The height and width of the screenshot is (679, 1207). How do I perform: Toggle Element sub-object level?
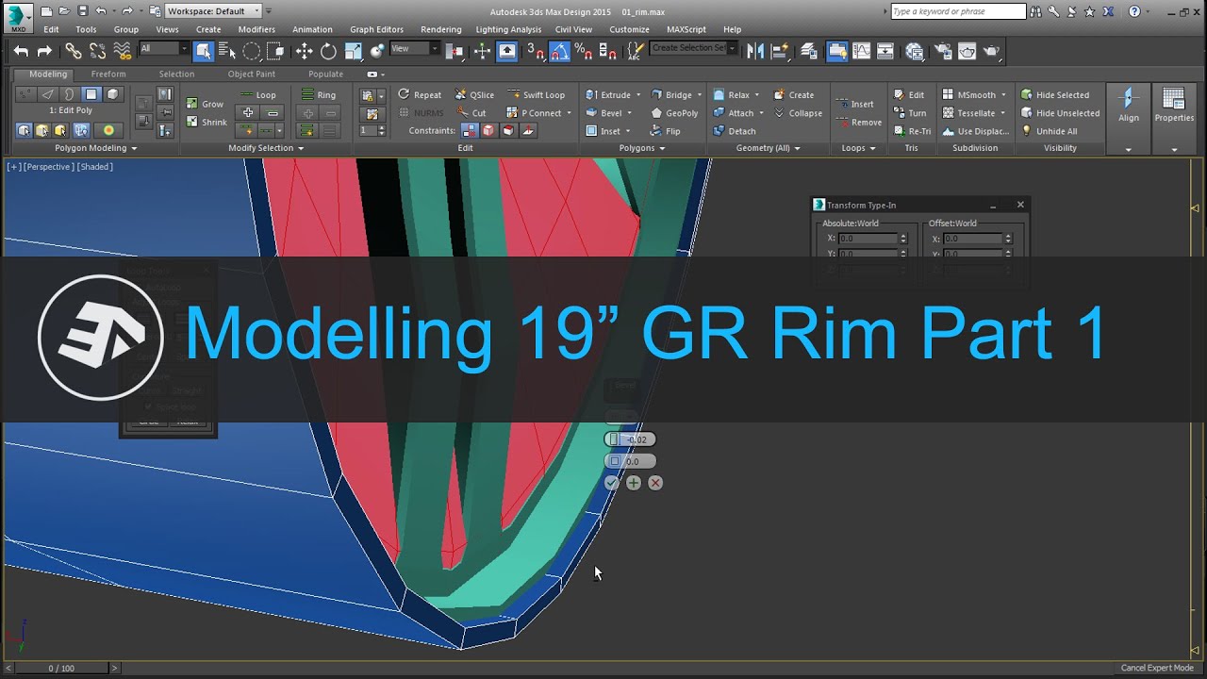pyautogui.click(x=112, y=94)
